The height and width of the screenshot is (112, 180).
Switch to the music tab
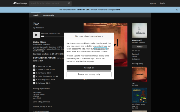(36, 15)
